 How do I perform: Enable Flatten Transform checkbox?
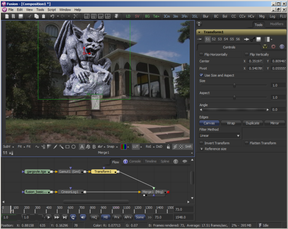click(247, 143)
